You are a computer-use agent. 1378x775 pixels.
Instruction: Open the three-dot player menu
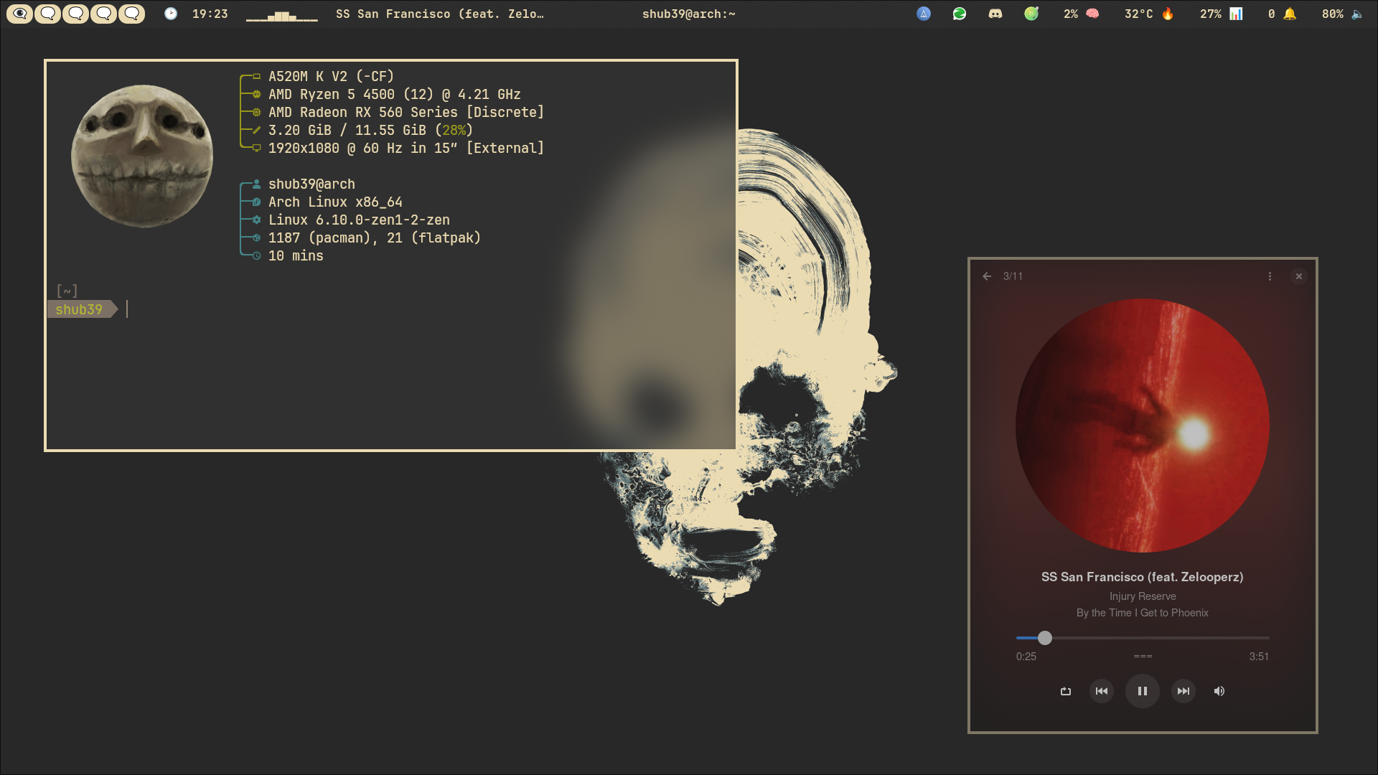(x=1270, y=276)
